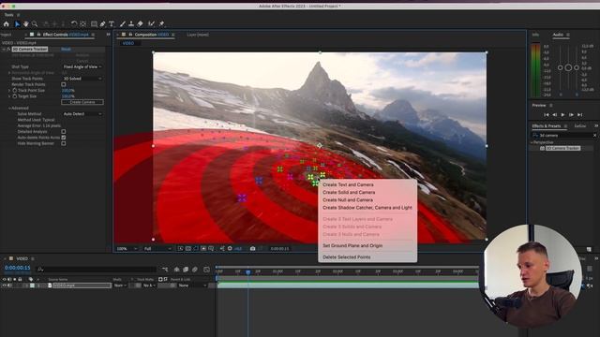
Task: Toggle Target Size stopwatch
Action: point(15,96)
